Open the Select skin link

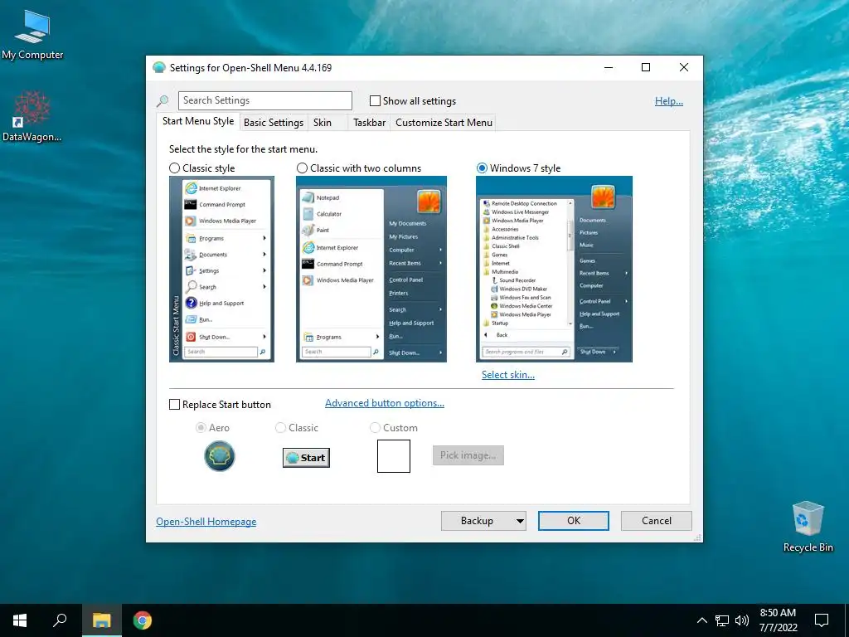[508, 375]
